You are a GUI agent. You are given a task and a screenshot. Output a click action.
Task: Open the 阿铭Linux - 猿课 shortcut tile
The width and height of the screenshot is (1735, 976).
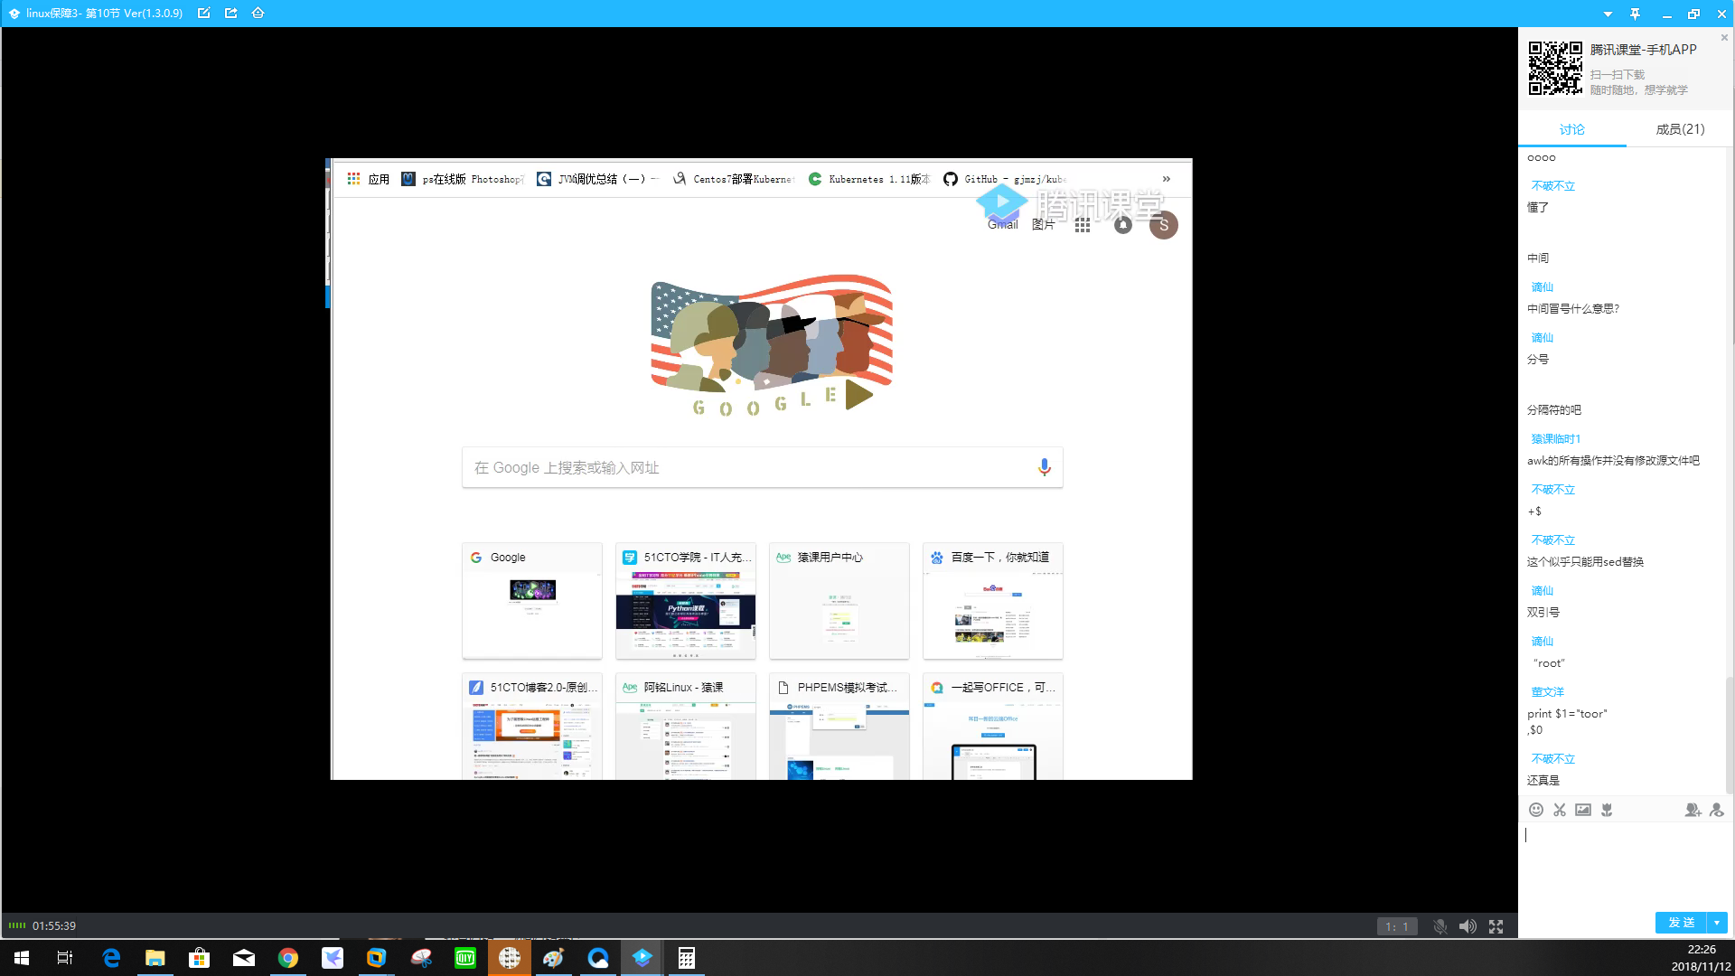(686, 727)
